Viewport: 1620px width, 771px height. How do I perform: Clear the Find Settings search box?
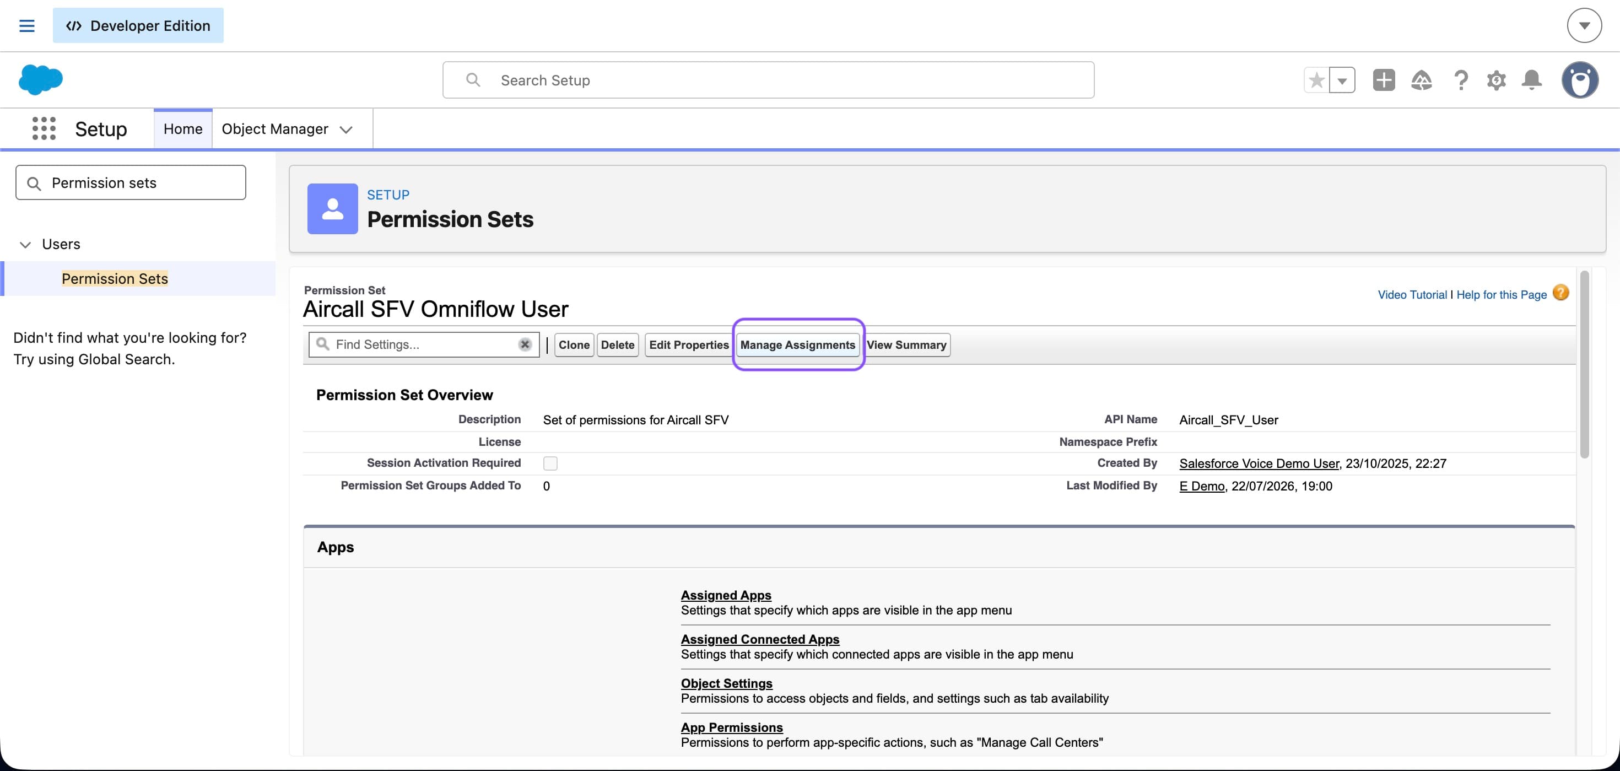[x=525, y=344]
